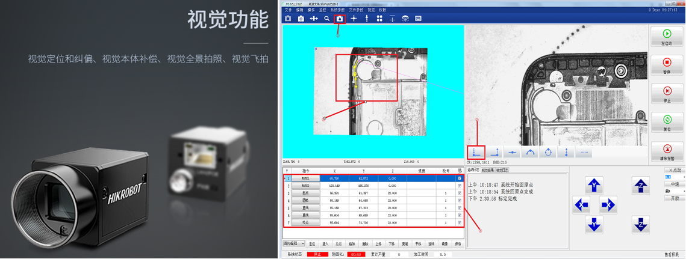Switch to the third log tab
The height and width of the screenshot is (259, 686).
coord(501,169)
